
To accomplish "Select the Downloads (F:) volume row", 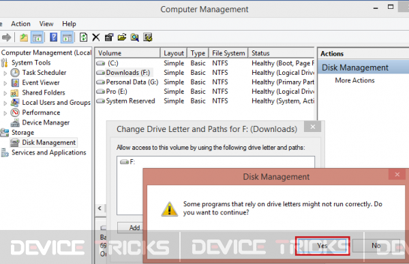I will coord(204,73).
